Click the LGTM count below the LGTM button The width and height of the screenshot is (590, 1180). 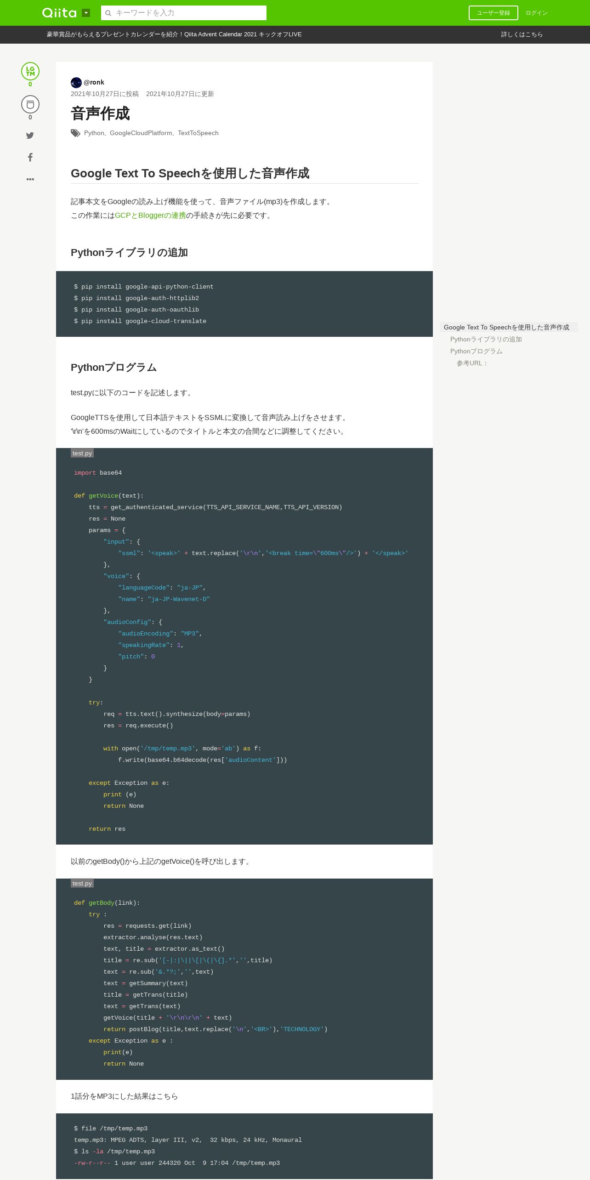(30, 85)
